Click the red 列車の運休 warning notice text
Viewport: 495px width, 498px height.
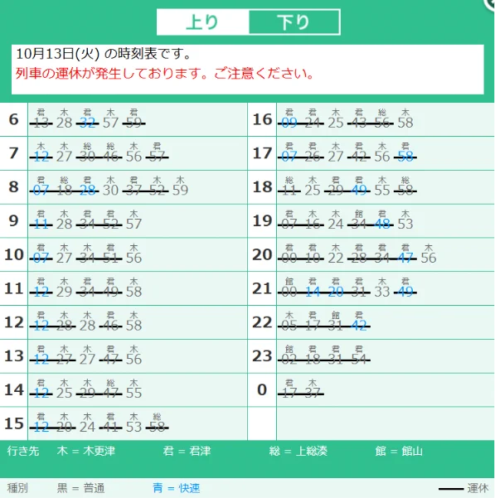164,74
